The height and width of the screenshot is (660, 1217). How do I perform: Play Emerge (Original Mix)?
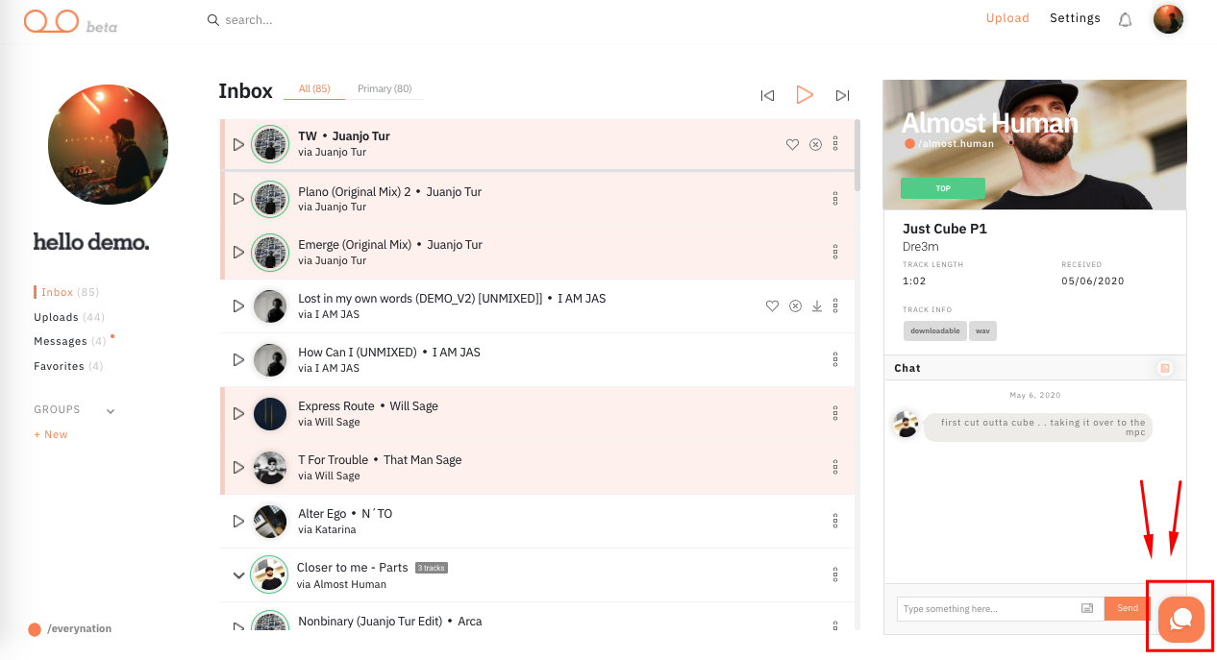tap(238, 253)
